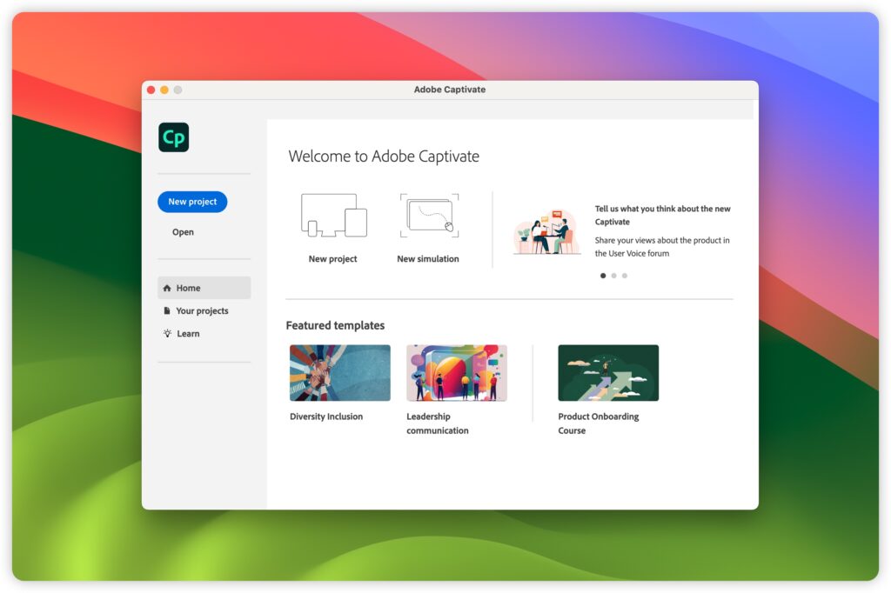Switch to the Home section

click(190, 287)
